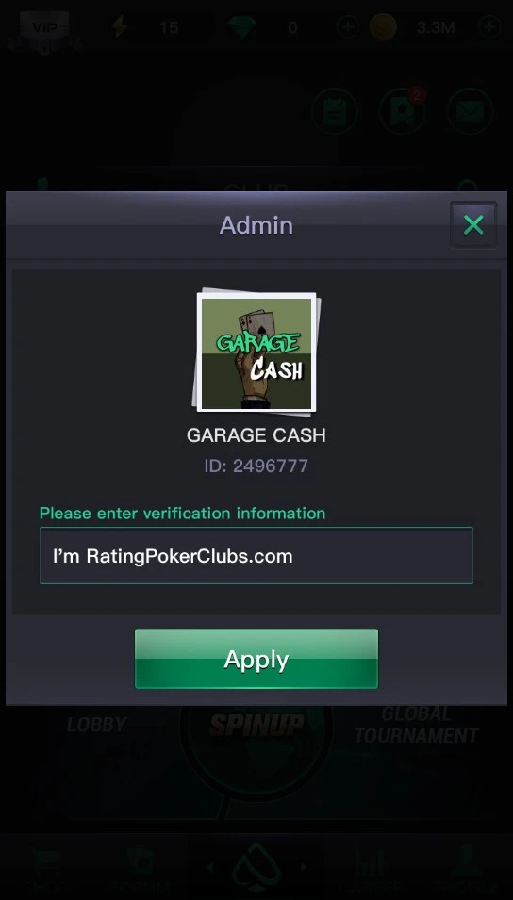The width and height of the screenshot is (513, 900).
Task: Open the Shop cart in bottom bar
Action: [48, 870]
